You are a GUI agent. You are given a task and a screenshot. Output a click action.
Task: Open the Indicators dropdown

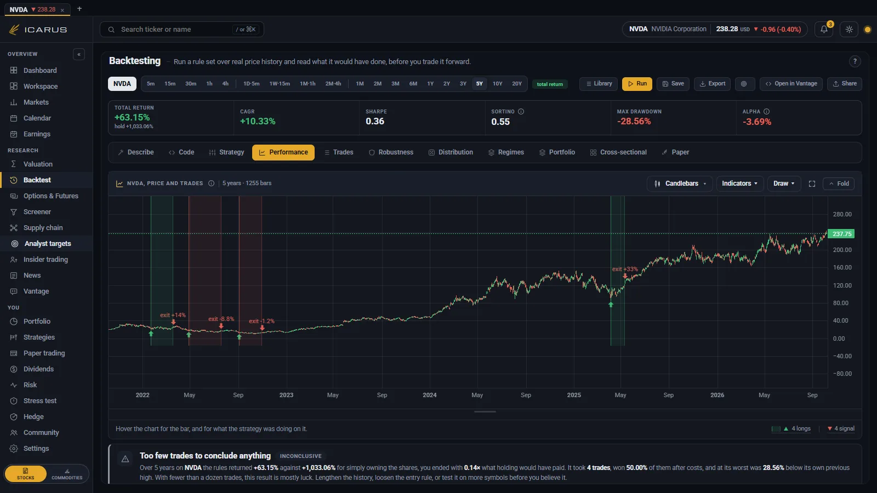coord(739,184)
